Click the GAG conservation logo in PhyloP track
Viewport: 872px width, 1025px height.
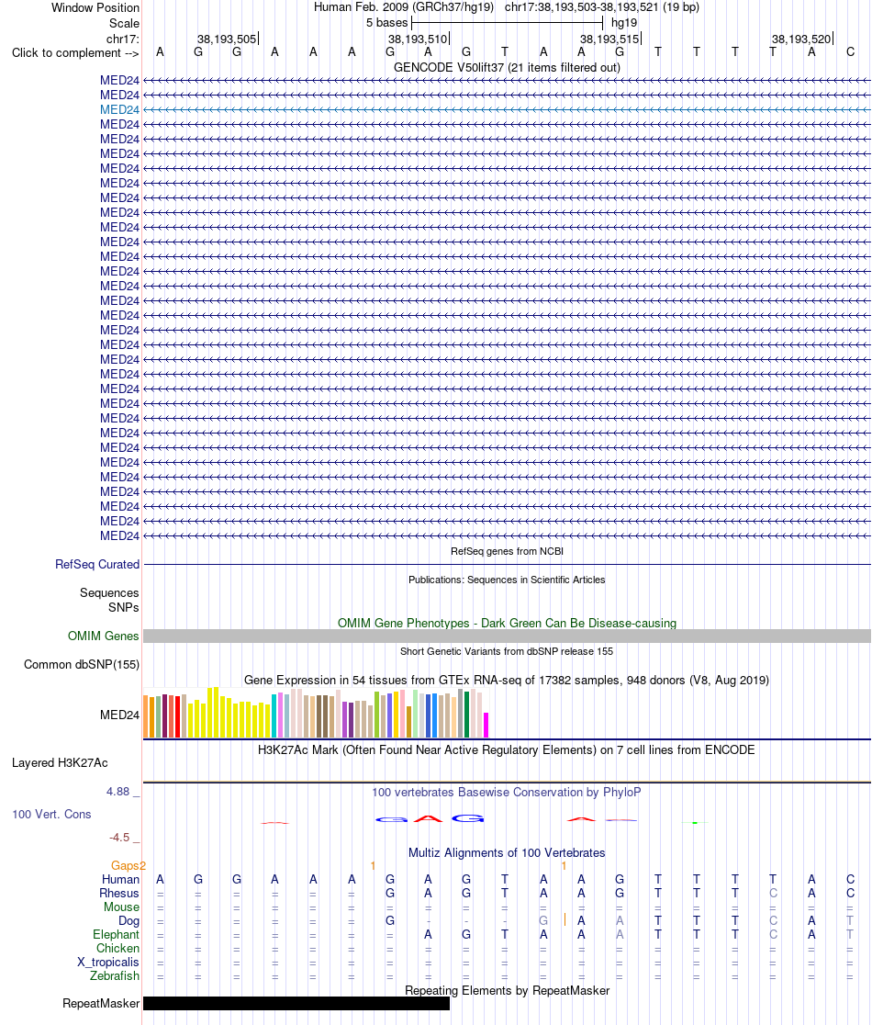click(430, 818)
